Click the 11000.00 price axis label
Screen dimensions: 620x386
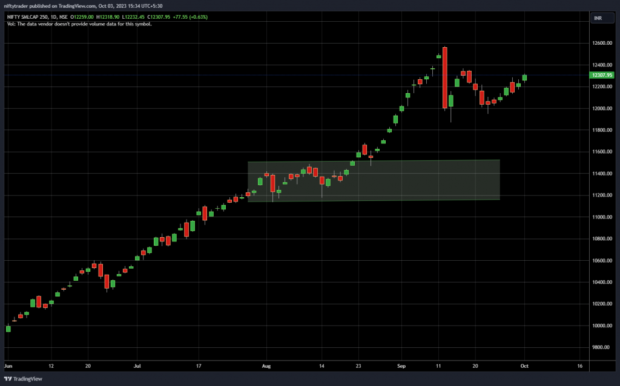coord(602,217)
